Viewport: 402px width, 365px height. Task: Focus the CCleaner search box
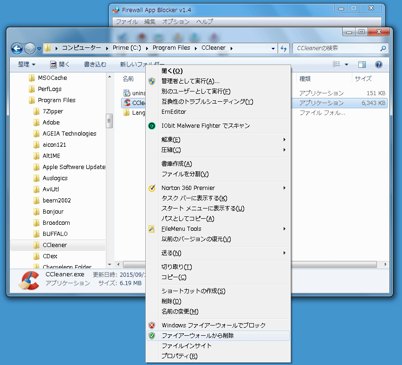[340, 48]
